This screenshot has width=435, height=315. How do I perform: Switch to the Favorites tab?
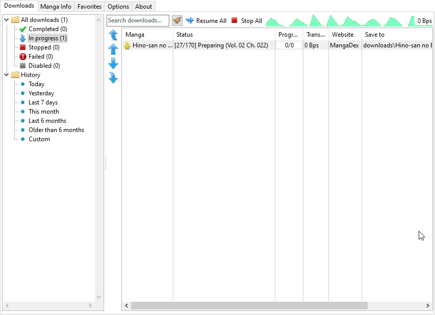[x=89, y=7]
